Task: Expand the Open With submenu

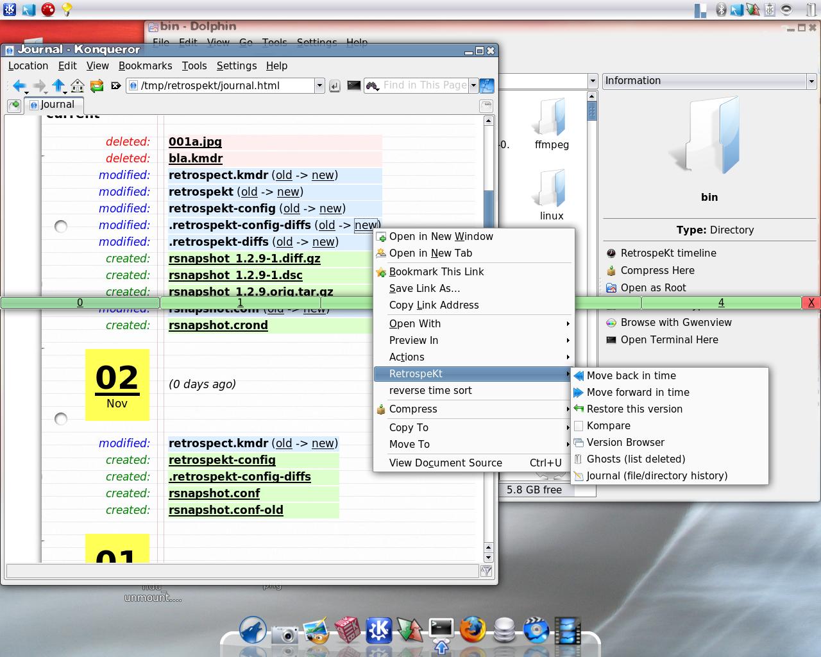Action: (473, 324)
